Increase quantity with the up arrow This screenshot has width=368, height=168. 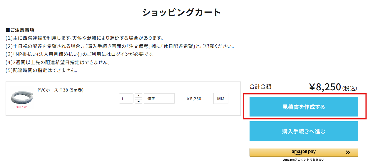coord(138,96)
